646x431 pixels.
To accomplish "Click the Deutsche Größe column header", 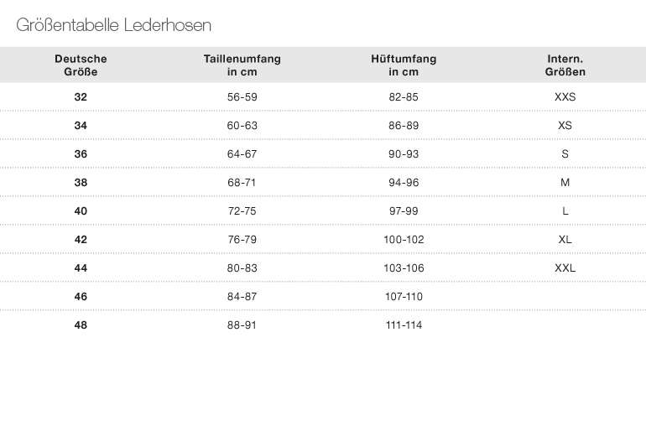I will point(81,65).
